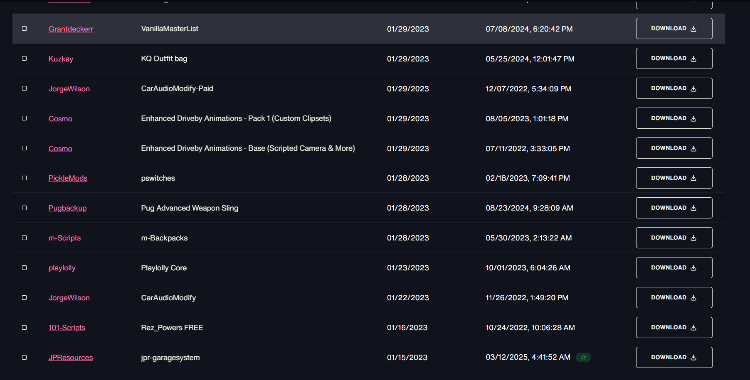Viewport: 750px width, 380px height.
Task: Open JorgeWilson link in the CarAudioModify-Paid row
Action: coord(69,89)
